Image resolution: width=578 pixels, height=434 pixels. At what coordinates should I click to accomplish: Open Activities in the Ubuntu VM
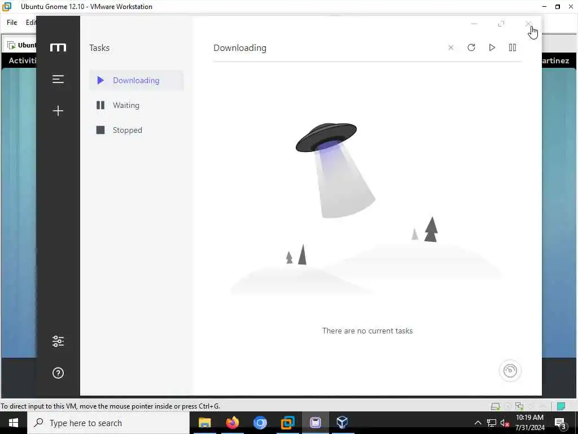[x=23, y=60]
